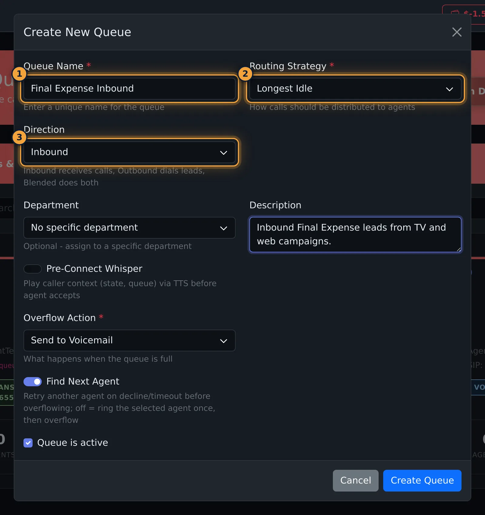This screenshot has width=485, height=515.
Task: Open the Direction dropdown showing Inbound
Action: click(129, 152)
